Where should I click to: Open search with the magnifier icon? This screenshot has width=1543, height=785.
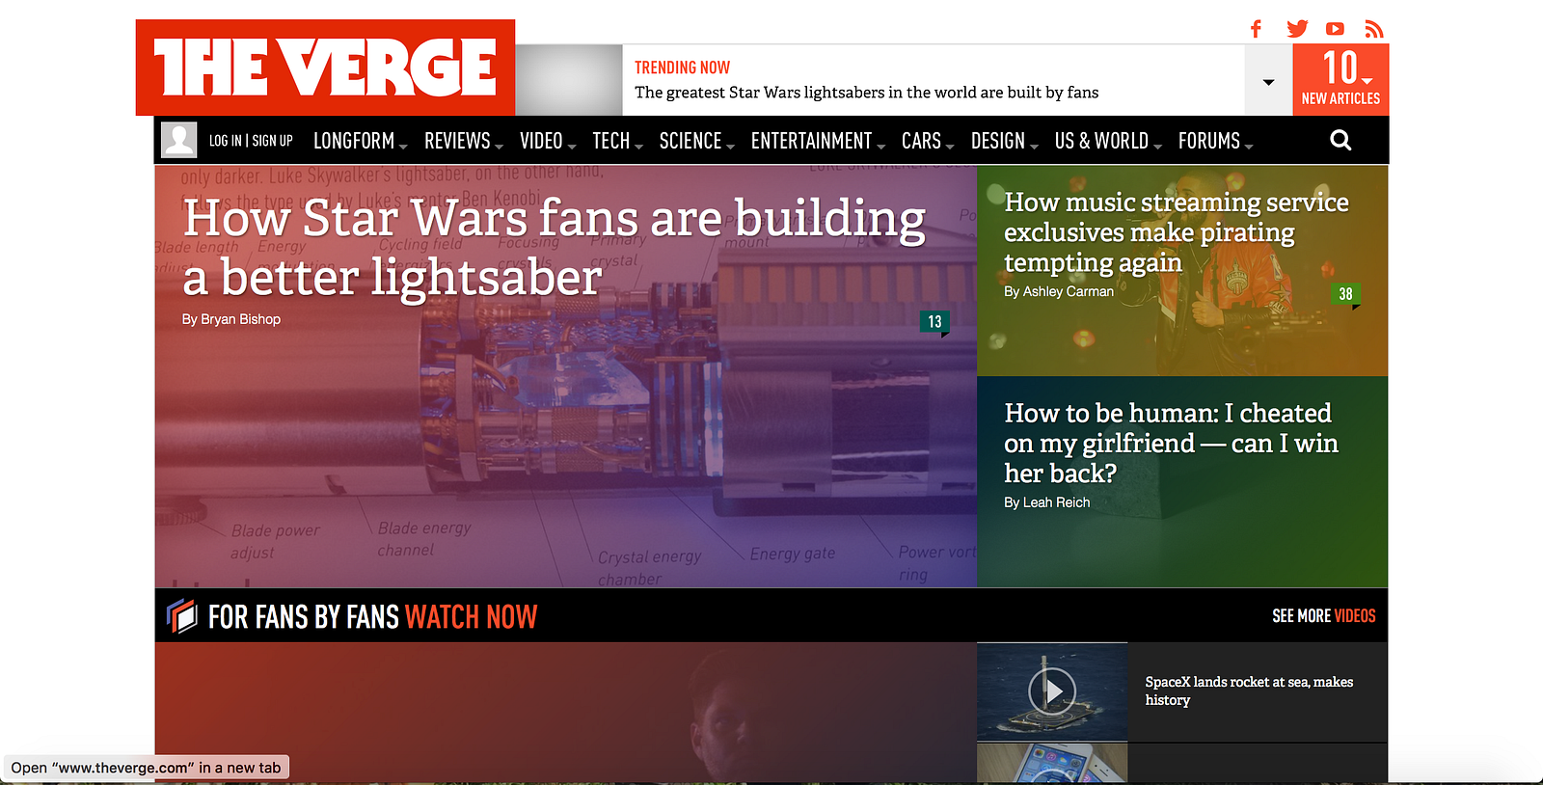(1340, 141)
